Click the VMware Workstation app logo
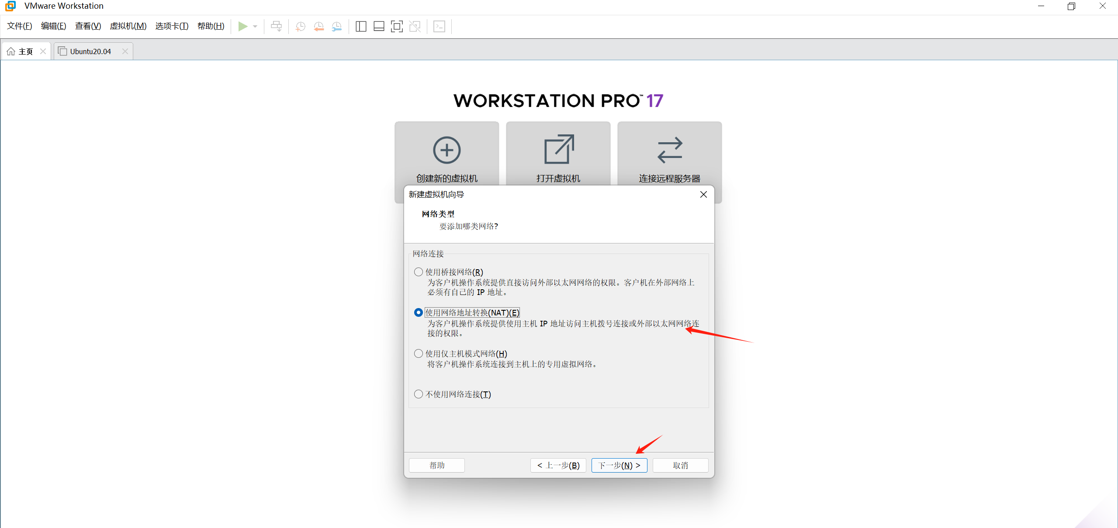Viewport: 1118px width, 528px height. pos(10,6)
